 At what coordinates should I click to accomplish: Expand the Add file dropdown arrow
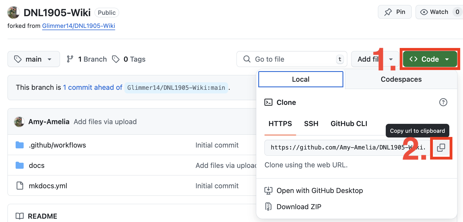click(x=391, y=59)
